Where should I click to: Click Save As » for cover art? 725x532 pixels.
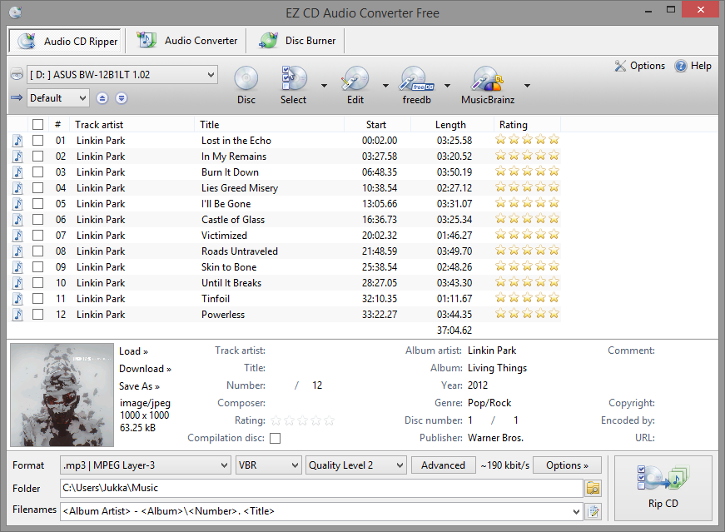tap(139, 386)
